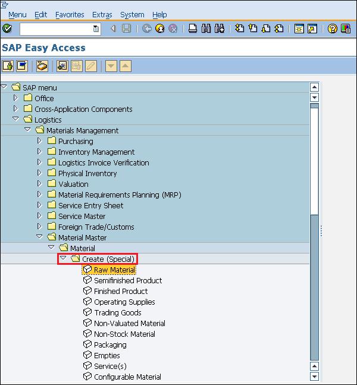
Task: Click the SAP Business Workplace icon
Action: click(42, 66)
